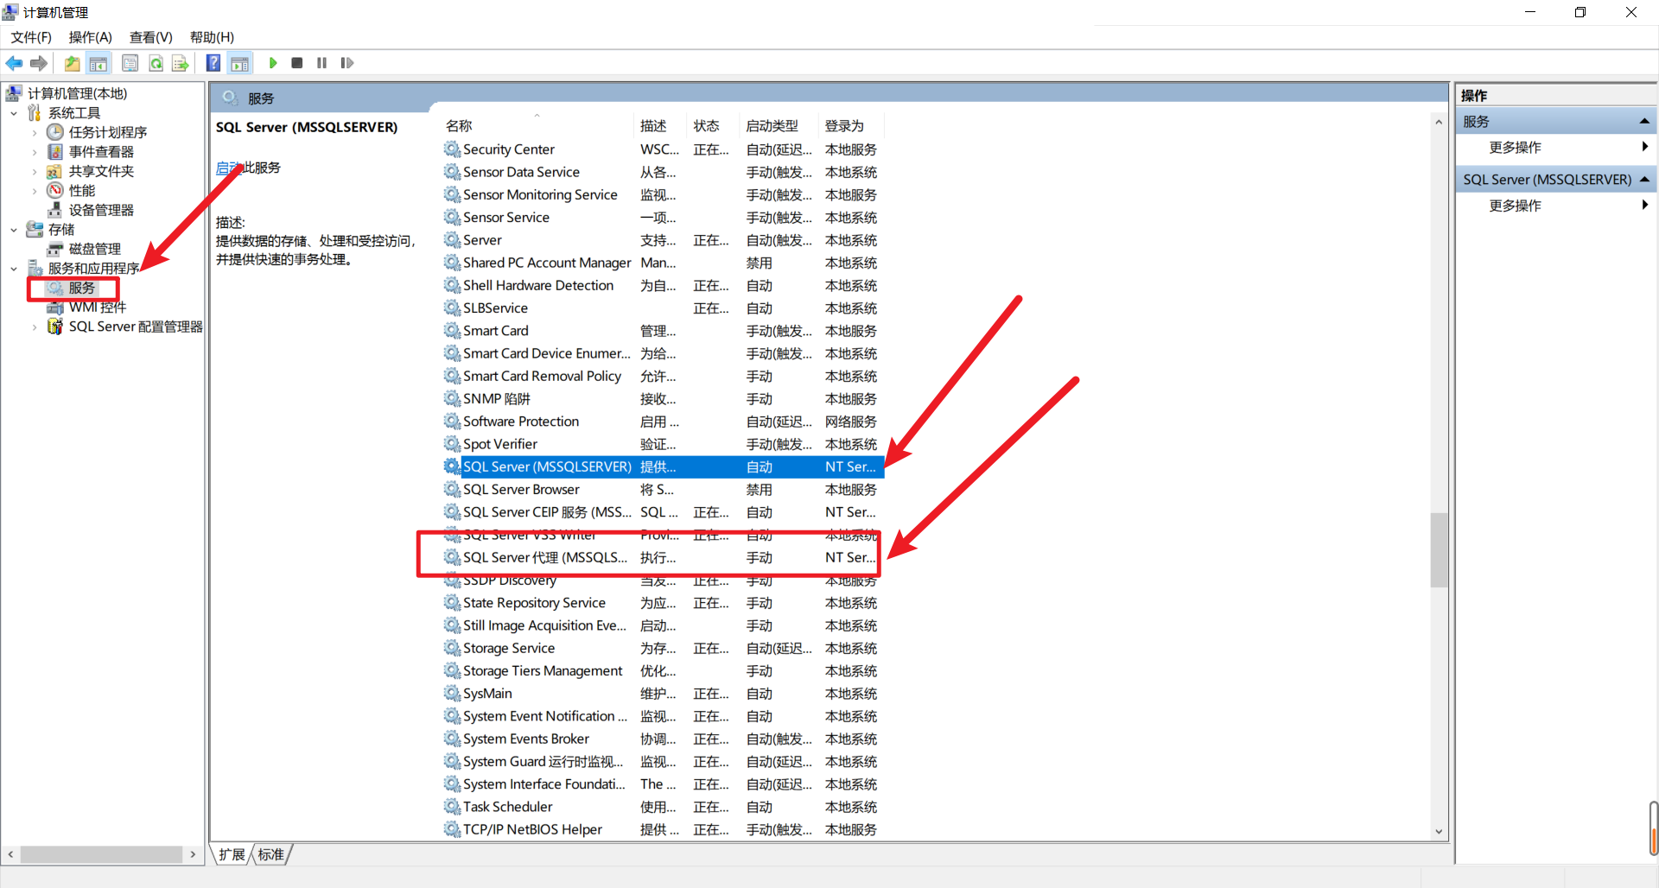1659x888 pixels.
Task: Click the Export List toolbar icon
Action: pos(180,63)
